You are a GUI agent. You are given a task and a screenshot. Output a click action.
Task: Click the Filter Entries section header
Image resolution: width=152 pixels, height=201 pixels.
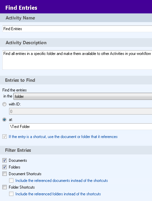tap(76, 150)
